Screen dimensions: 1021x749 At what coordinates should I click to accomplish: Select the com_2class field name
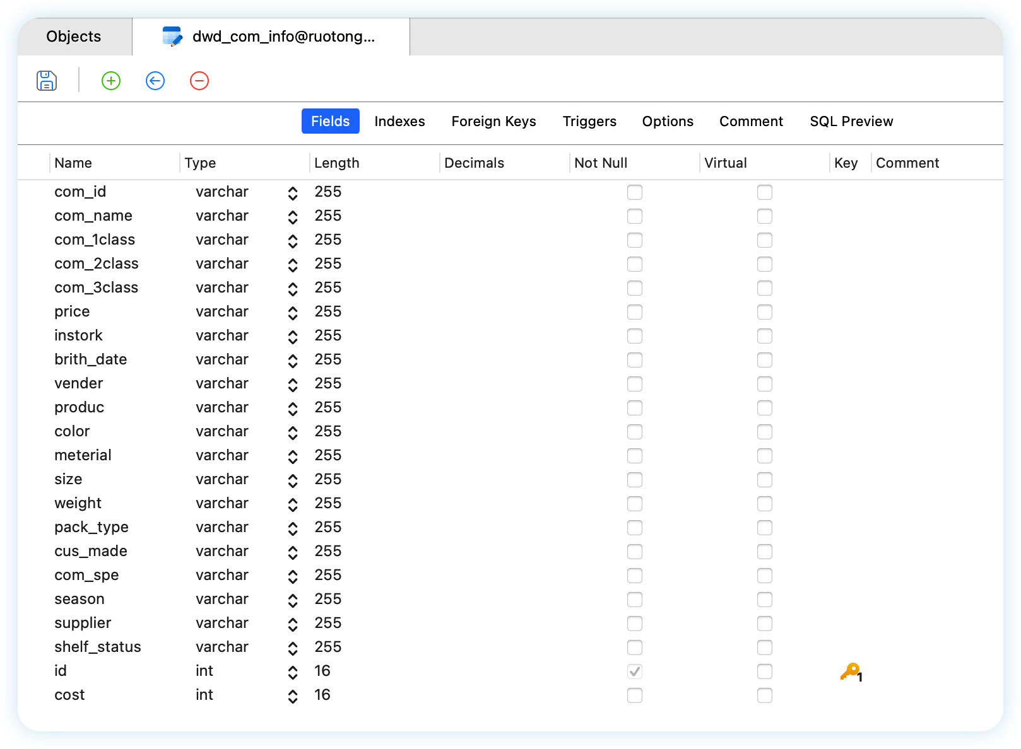97,264
